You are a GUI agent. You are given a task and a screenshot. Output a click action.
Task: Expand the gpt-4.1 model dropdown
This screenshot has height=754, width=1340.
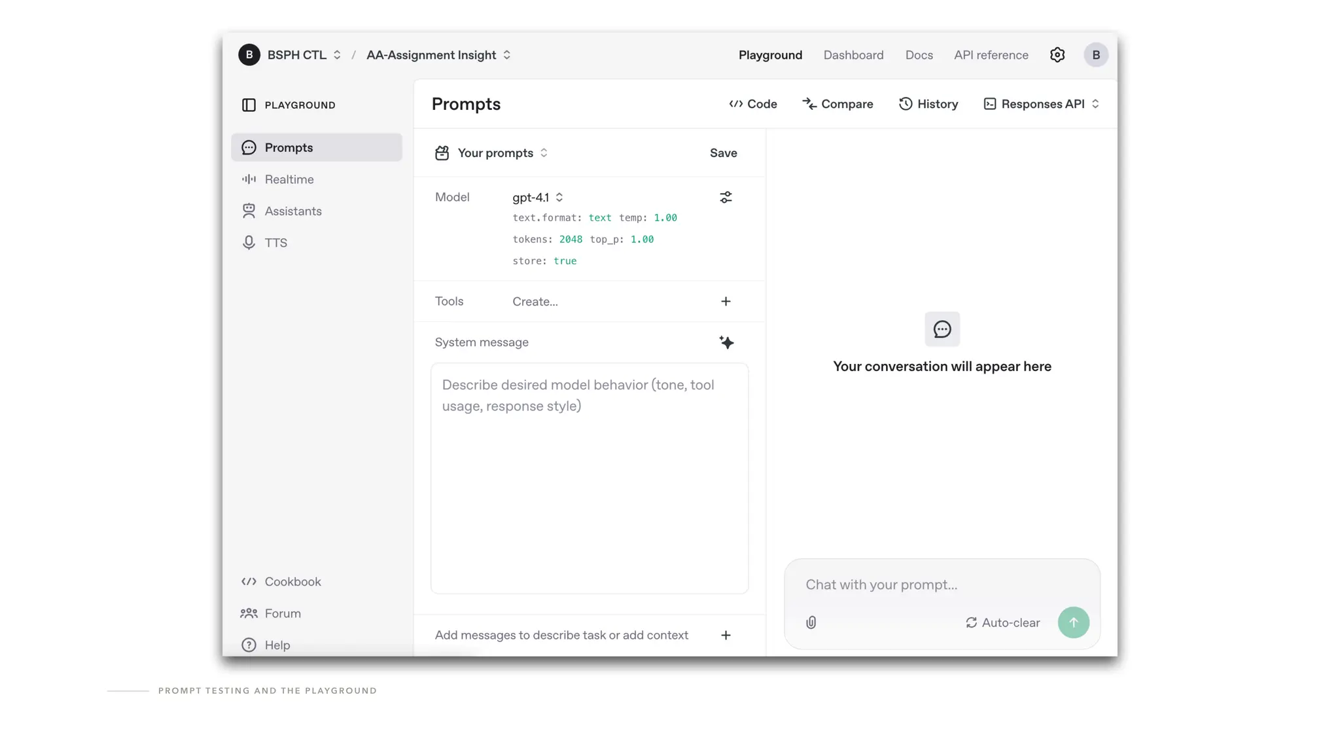(x=538, y=197)
